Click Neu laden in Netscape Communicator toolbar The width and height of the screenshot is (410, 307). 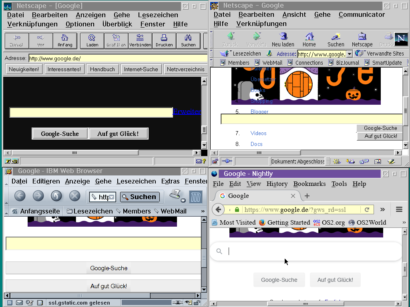[x=283, y=40]
